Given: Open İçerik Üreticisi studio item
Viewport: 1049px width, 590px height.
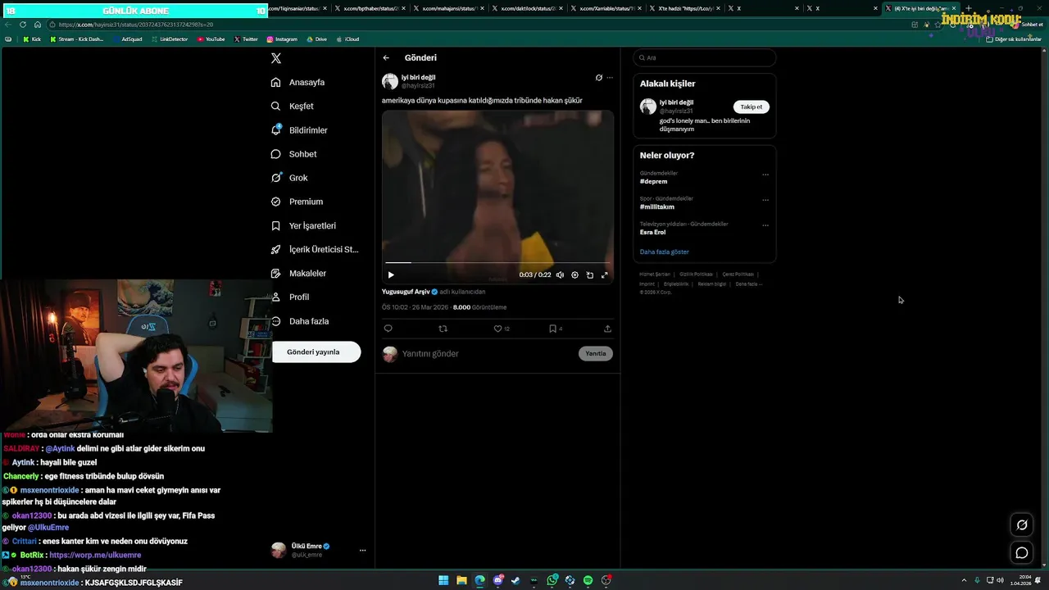Looking at the screenshot, I should [x=315, y=249].
